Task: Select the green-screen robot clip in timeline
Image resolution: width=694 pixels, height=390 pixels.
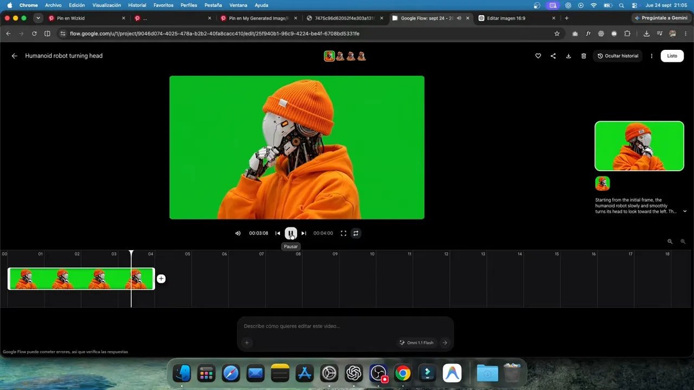Action: (x=81, y=279)
